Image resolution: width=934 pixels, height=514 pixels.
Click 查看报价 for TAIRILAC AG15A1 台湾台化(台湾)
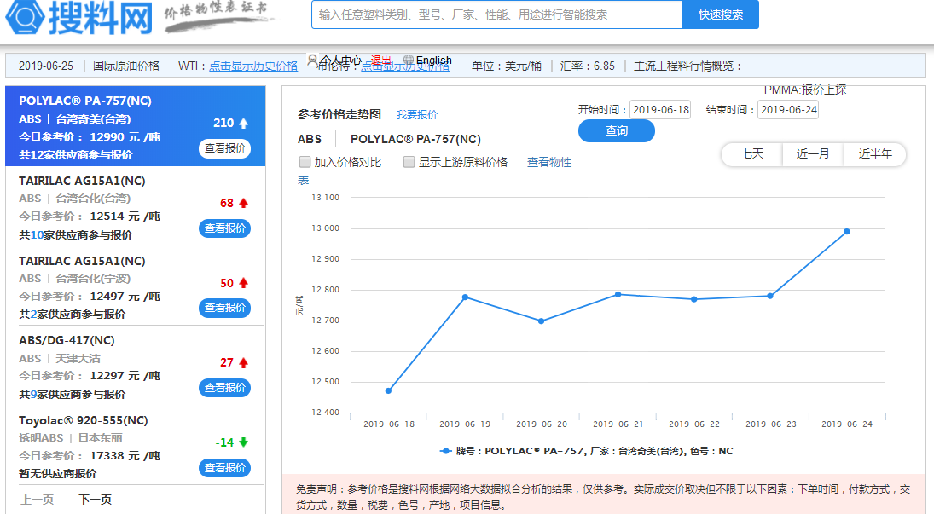click(224, 228)
